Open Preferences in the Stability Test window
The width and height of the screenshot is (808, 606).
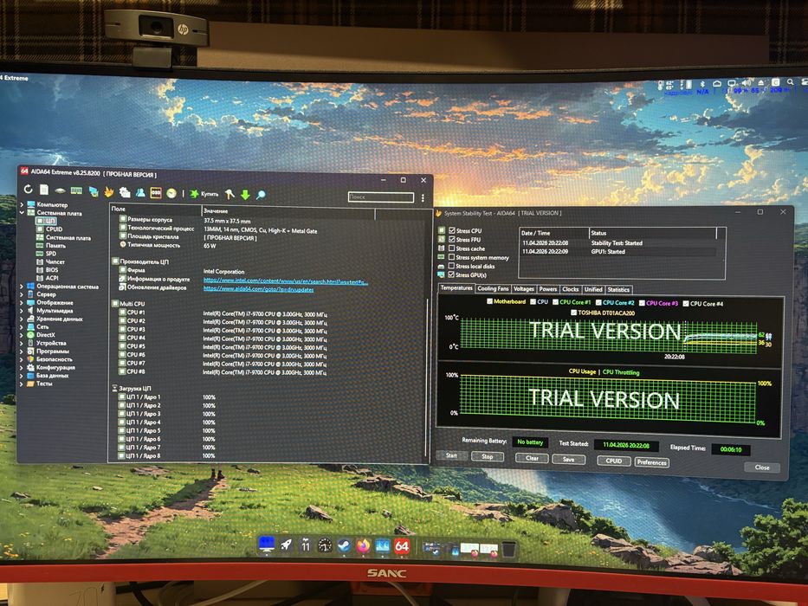click(x=652, y=462)
